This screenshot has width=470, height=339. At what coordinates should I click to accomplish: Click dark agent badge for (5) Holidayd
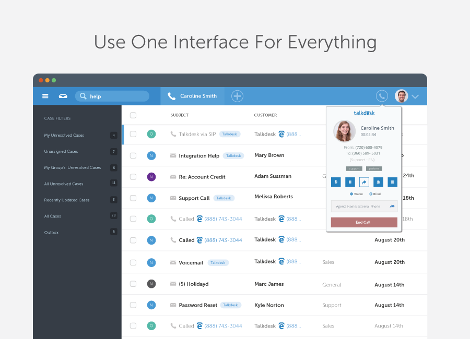click(x=151, y=284)
